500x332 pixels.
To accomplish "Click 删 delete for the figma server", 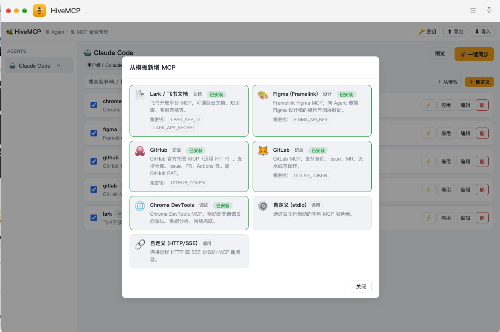I will 482,133.
